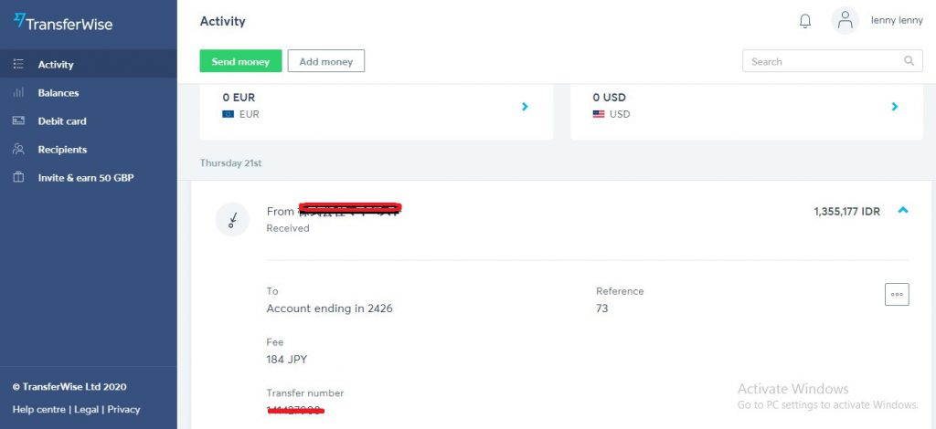The width and height of the screenshot is (936, 429).
Task: Click the search magnifier icon
Action: pos(909,61)
